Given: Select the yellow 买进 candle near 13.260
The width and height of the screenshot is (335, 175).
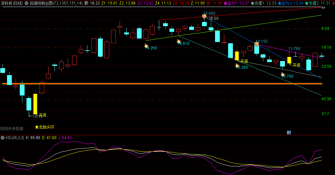Looking at the screenshot, I should tap(237, 56).
